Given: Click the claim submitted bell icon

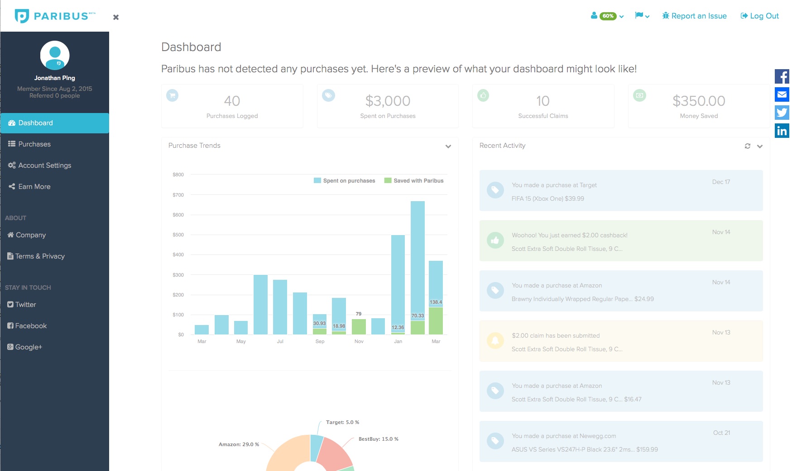Looking at the screenshot, I should pos(495,340).
